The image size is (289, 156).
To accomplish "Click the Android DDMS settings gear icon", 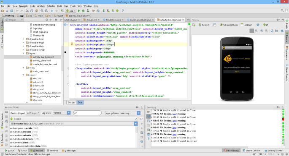I will 137,107.
